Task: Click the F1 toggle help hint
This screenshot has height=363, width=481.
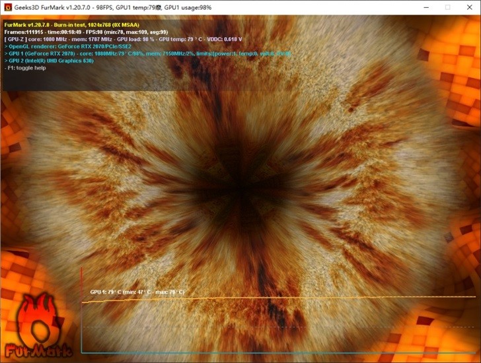Action: coord(25,68)
